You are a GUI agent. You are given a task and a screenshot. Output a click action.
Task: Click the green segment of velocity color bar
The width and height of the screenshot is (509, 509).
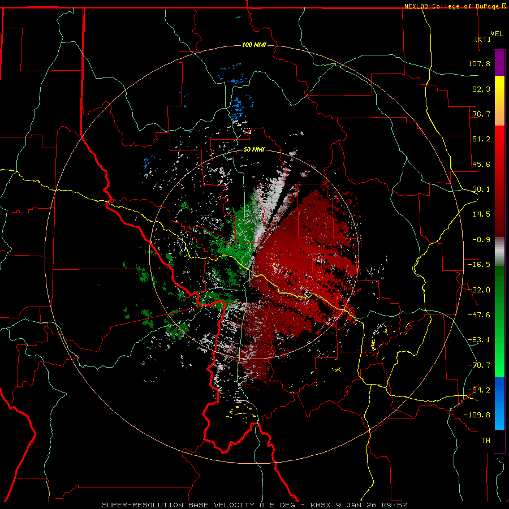499,321
